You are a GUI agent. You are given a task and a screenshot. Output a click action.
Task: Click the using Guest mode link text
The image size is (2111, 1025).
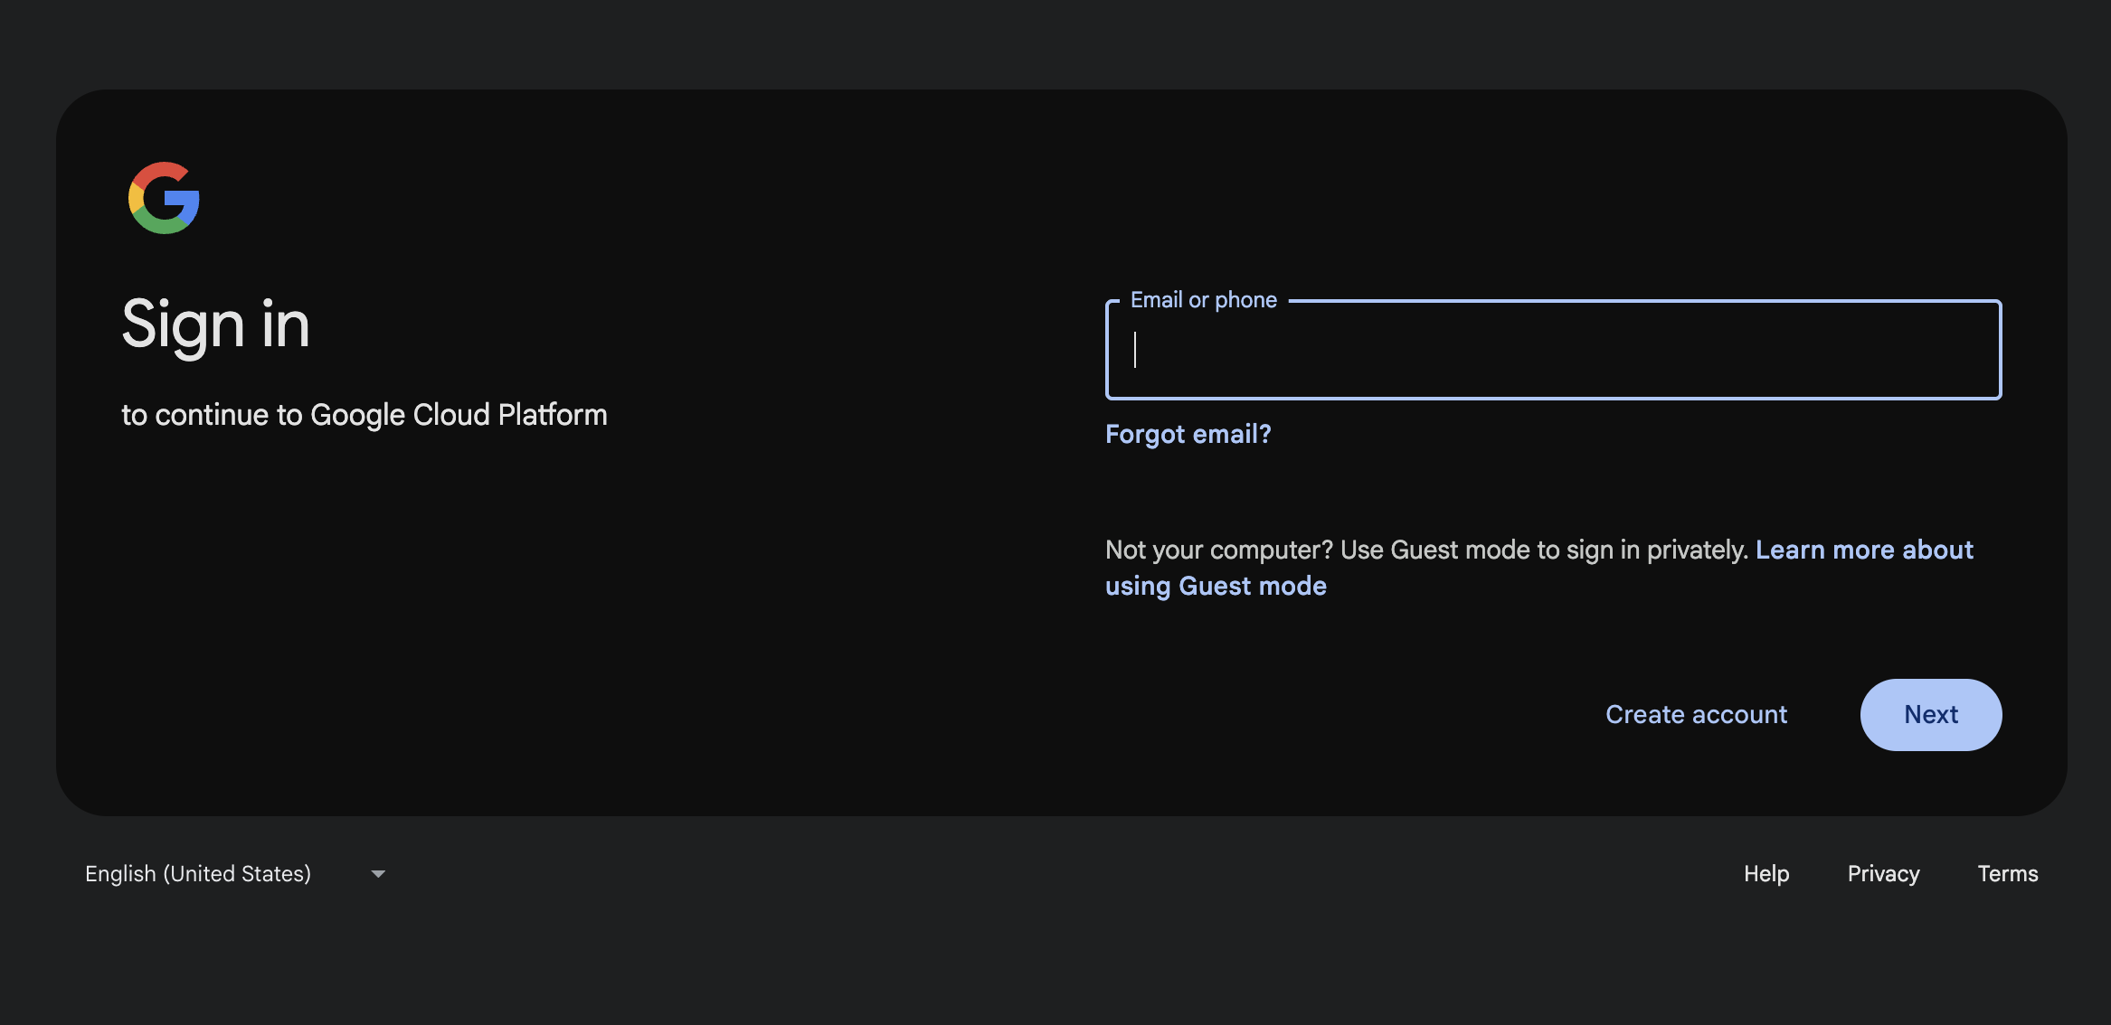coord(1216,587)
